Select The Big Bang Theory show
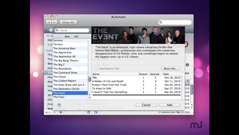This screenshot has width=239, height=135. click(x=70, y=61)
